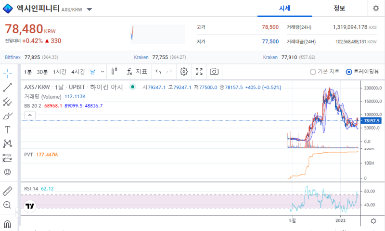Click the PVT indicator label
The image size is (385, 231).
28,154
